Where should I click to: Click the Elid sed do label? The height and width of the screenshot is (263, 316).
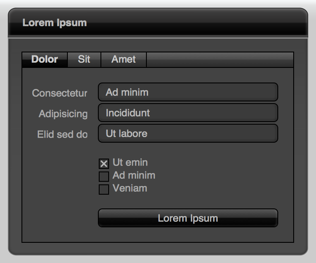tap(63, 135)
